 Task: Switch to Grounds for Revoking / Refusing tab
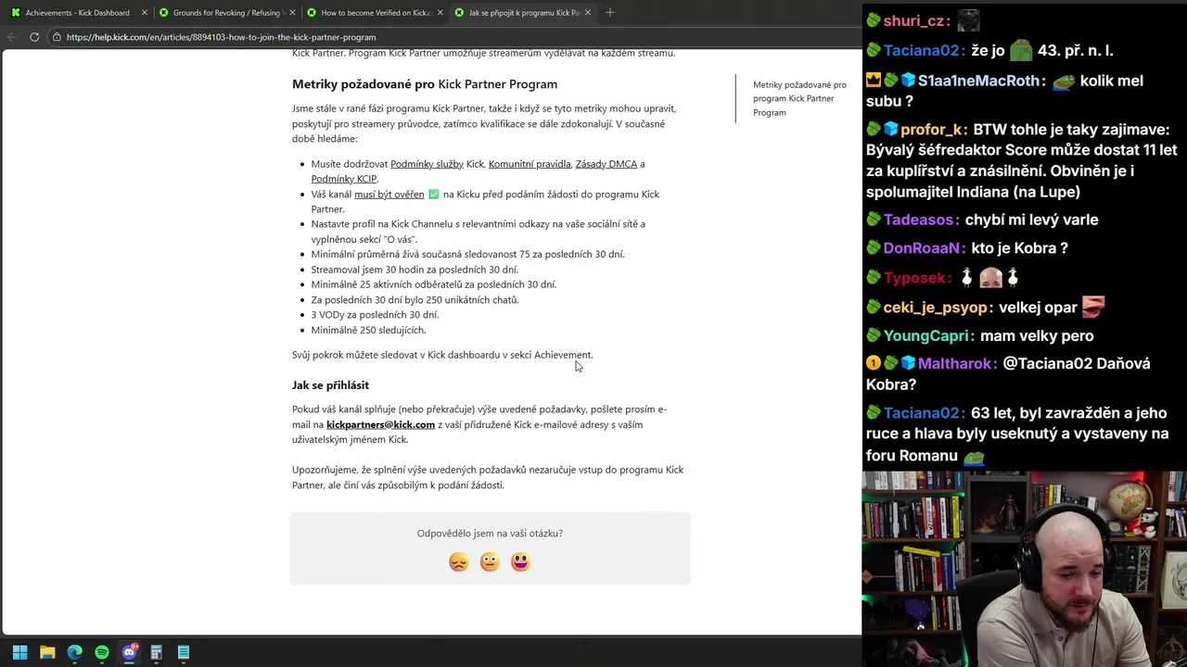[x=225, y=13]
